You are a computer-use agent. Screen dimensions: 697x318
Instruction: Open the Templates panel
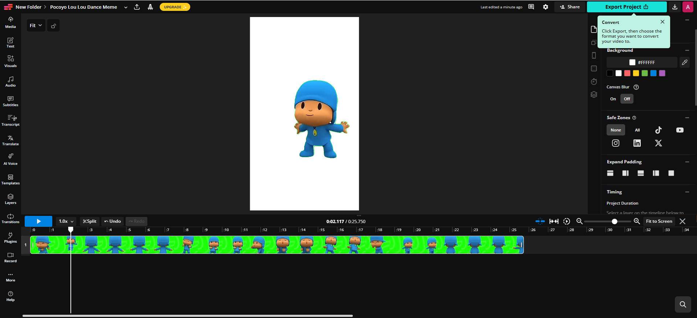pos(10,179)
